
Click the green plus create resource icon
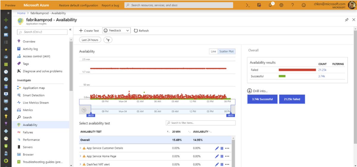click(6, 20)
